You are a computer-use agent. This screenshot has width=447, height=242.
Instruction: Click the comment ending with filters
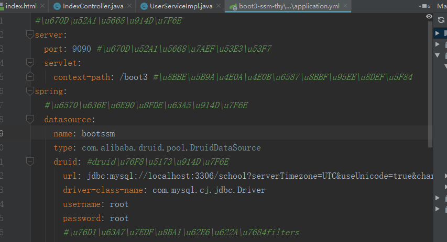coord(181,233)
